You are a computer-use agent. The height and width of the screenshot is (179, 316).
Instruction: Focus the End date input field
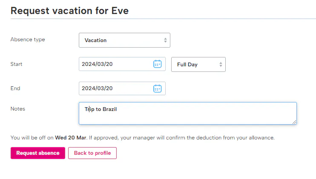[113, 88]
